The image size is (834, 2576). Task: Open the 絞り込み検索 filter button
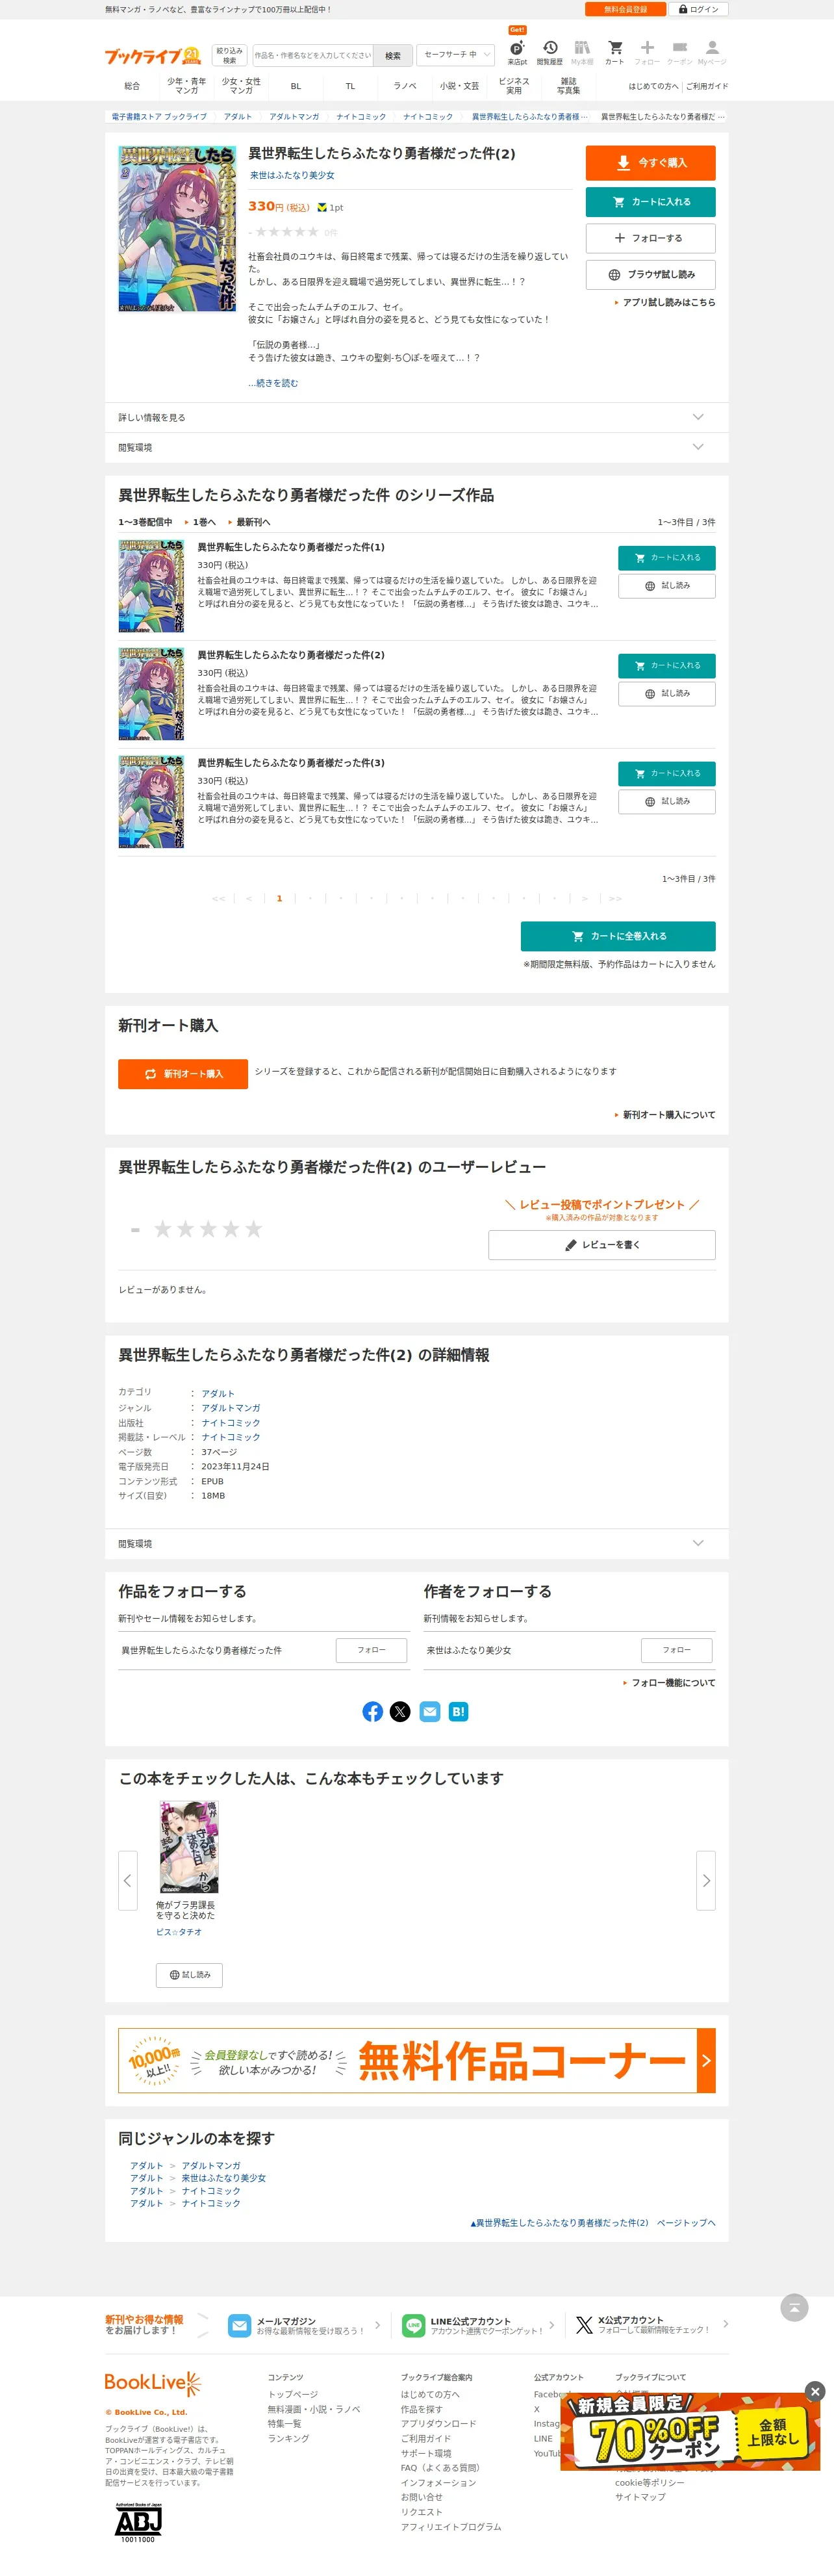coord(229,55)
